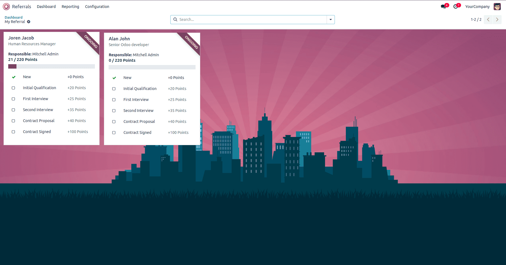Open the Dashboard menu

(46, 7)
